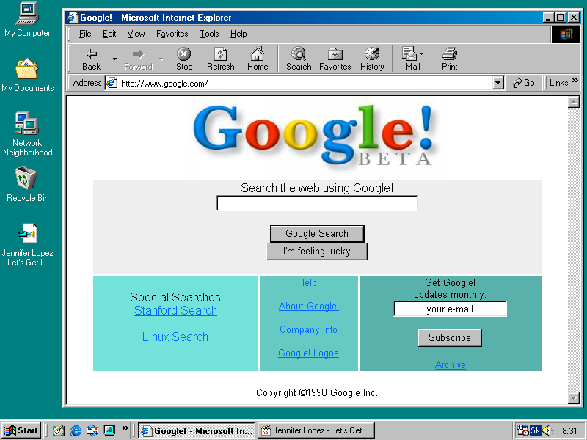
Task: Follow the Stanford Search link
Action: pos(175,311)
